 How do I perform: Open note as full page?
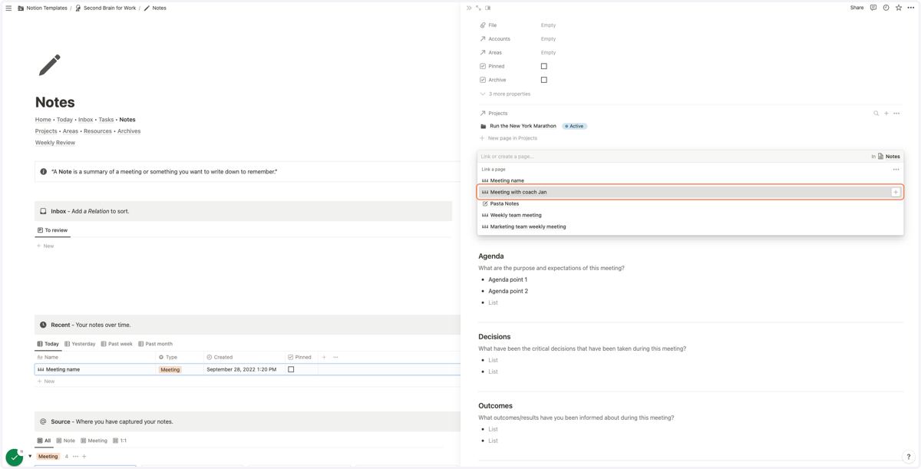478,8
